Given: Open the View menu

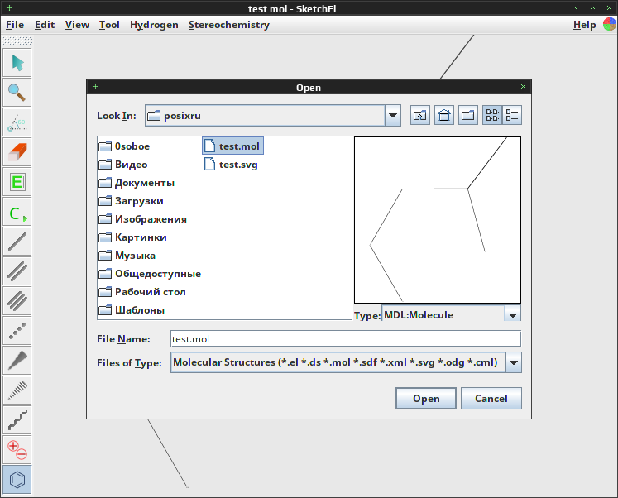Looking at the screenshot, I should tap(77, 25).
